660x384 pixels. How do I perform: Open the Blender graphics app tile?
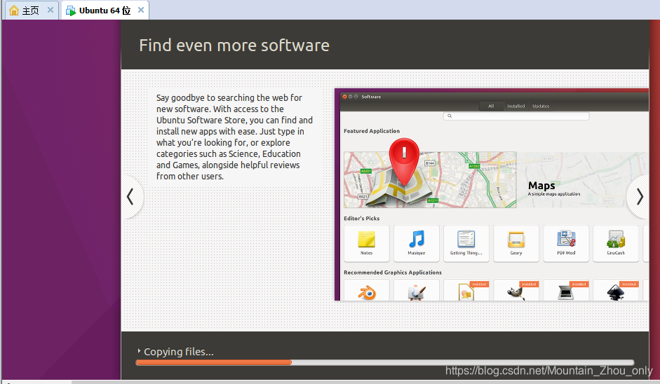(x=366, y=290)
